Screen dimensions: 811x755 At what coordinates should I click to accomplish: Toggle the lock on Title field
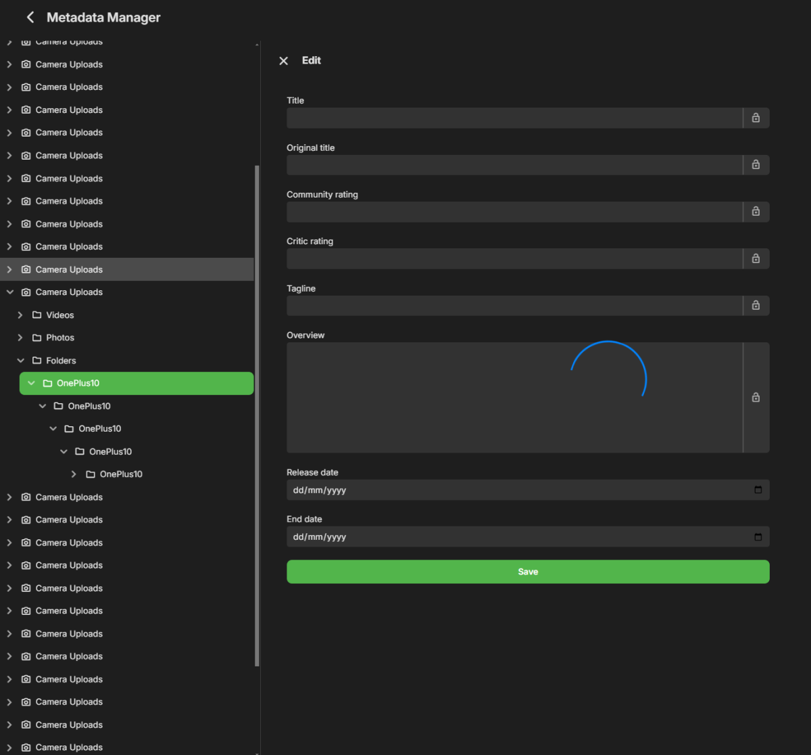coord(756,118)
